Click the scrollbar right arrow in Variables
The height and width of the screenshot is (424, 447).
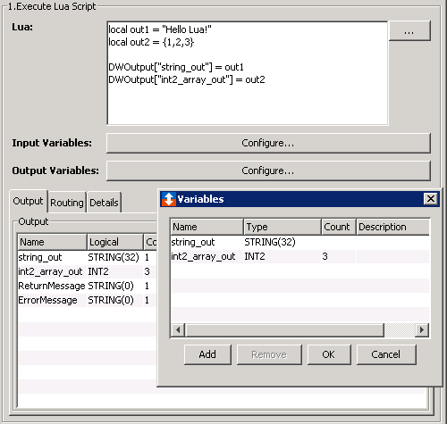click(421, 330)
